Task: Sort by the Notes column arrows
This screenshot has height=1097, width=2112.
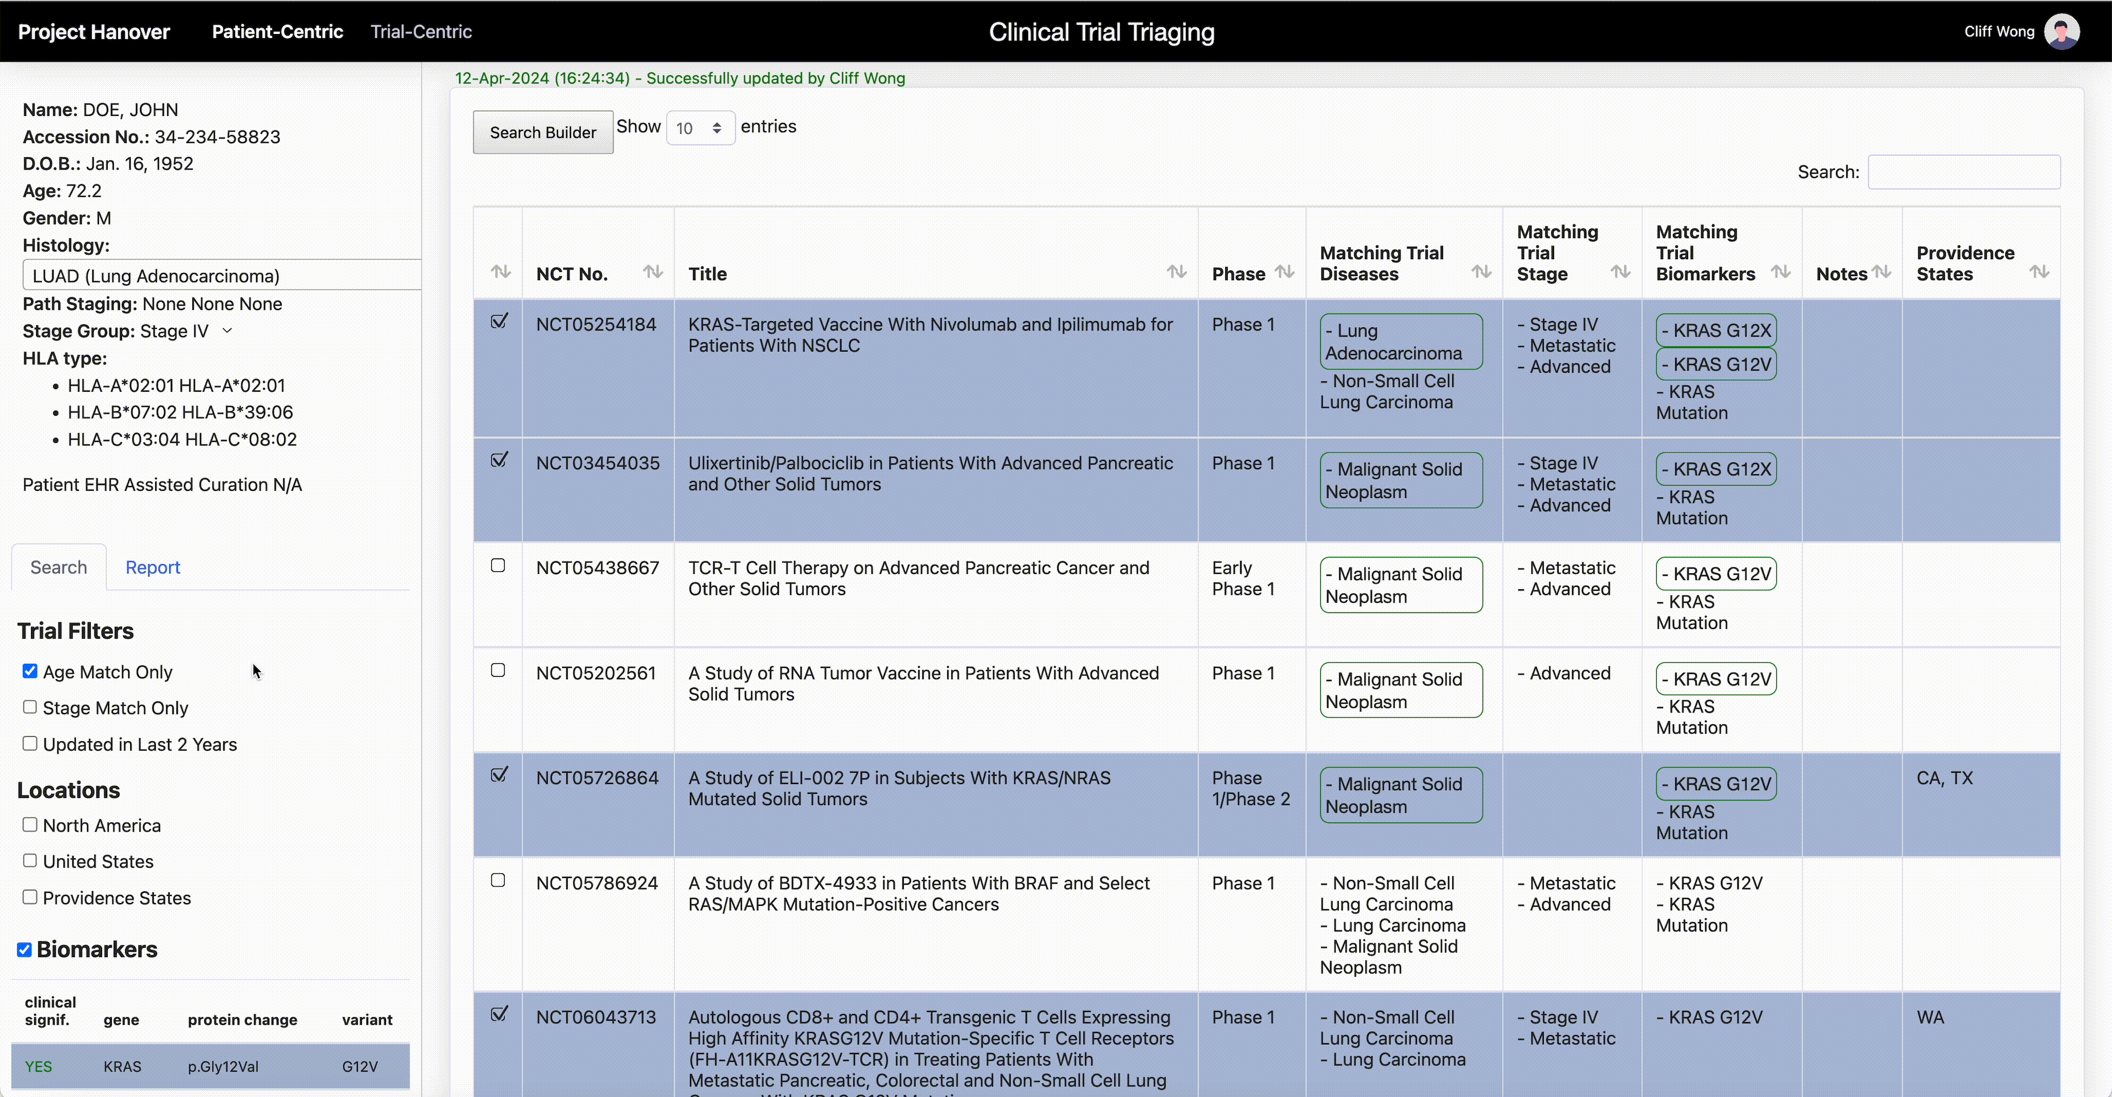Action: click(1882, 271)
